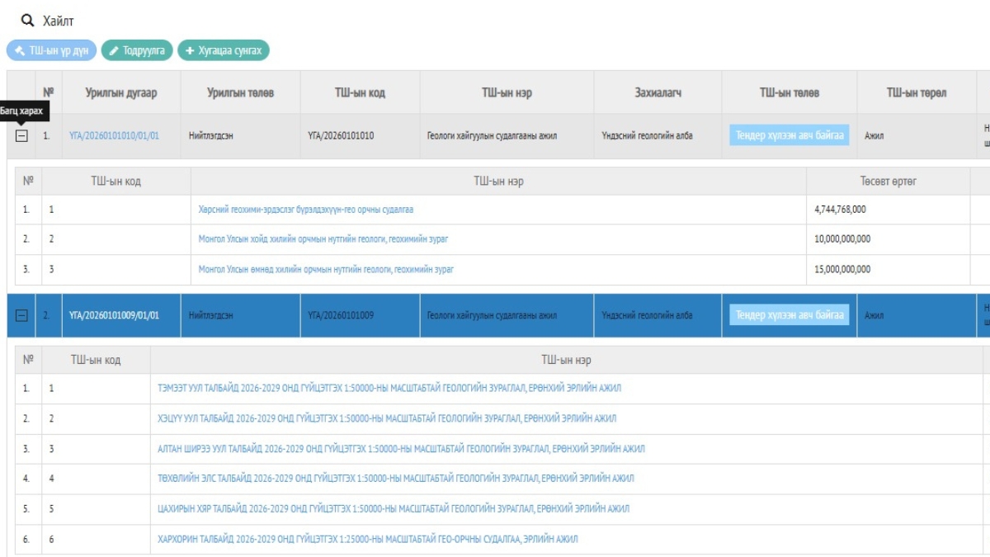Click the Тодруулга button
This screenshot has width=990, height=557.
click(x=138, y=50)
